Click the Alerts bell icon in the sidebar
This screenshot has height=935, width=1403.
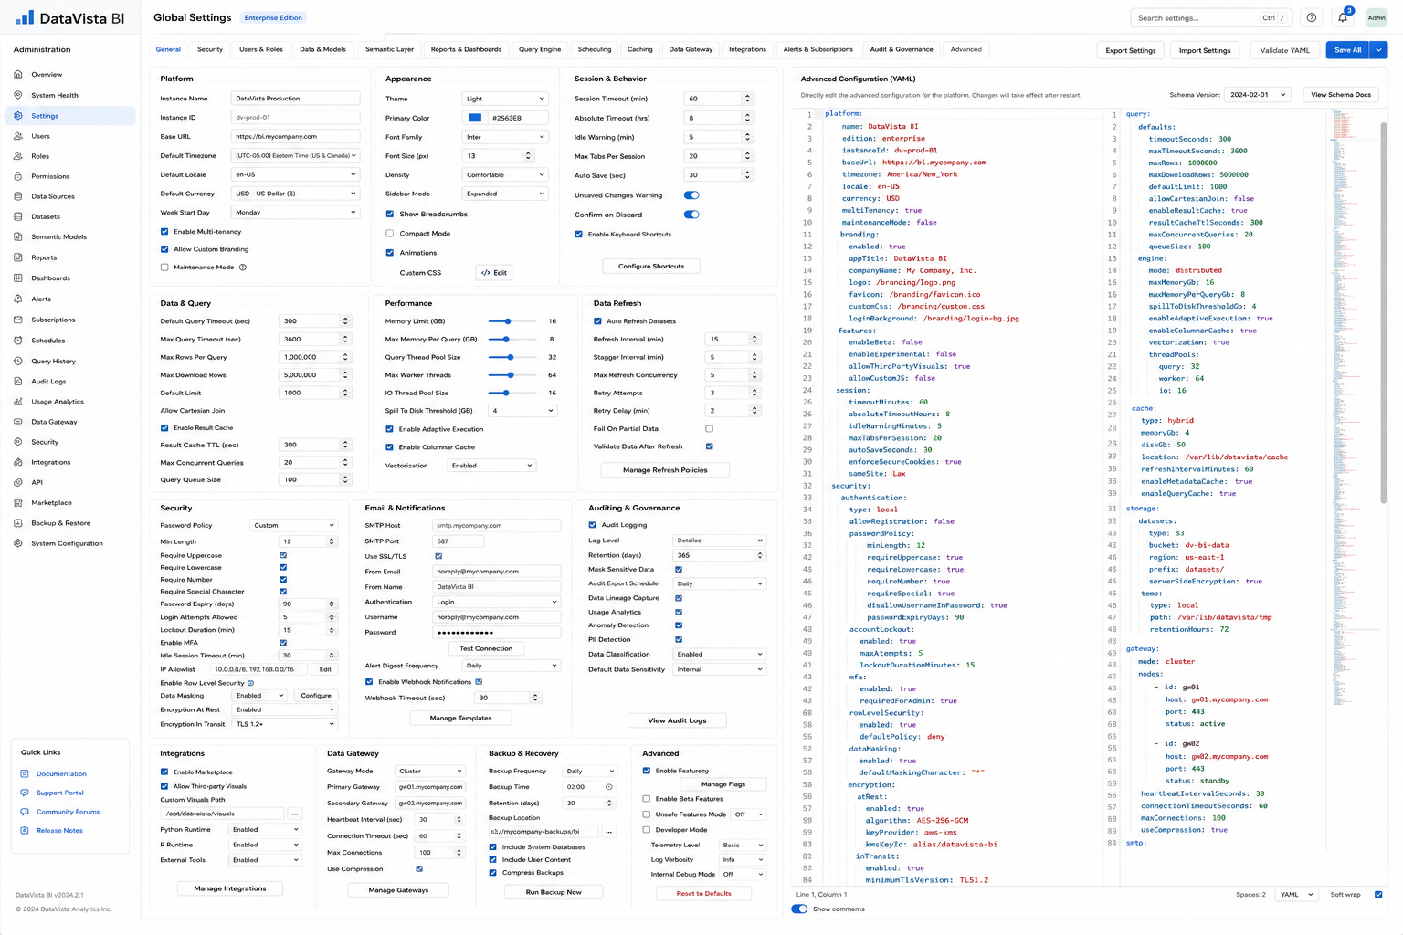click(18, 299)
